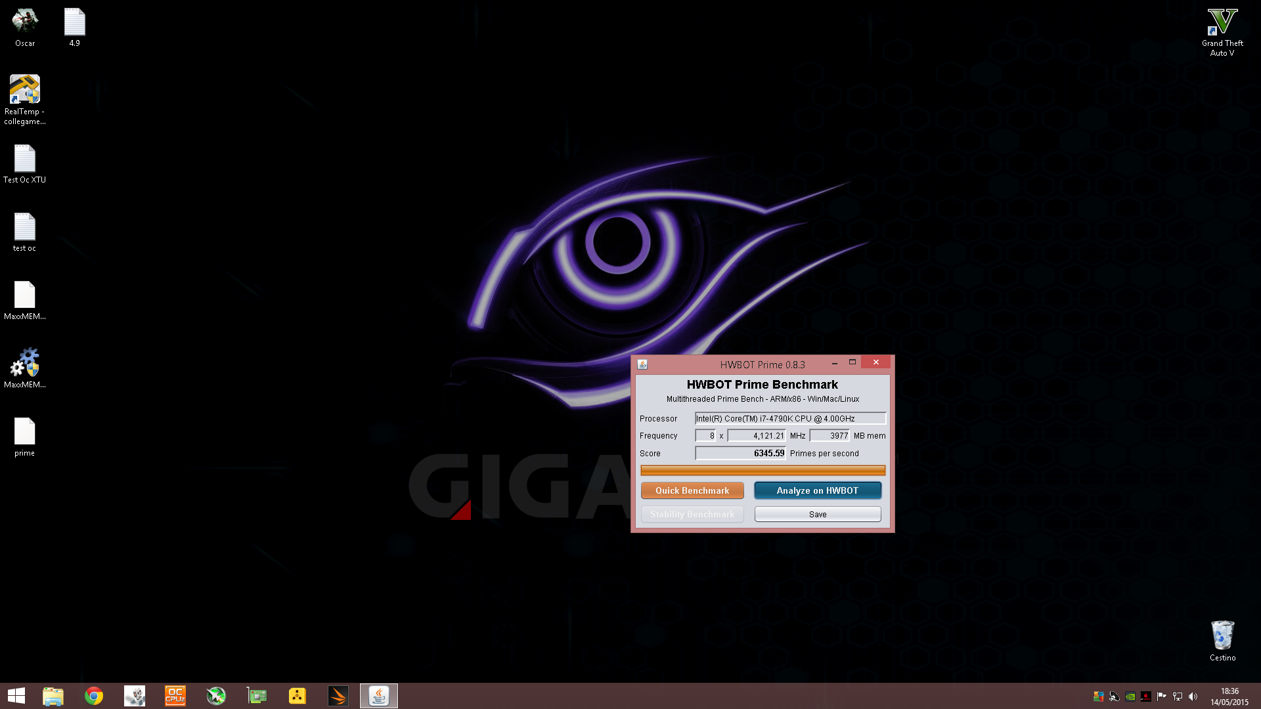Viewport: 1261px width, 709px height.
Task: Open OC CPU-Z from taskbar
Action: 175,696
